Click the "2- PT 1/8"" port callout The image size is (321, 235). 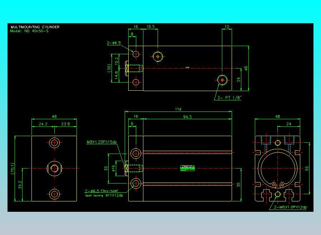[x=229, y=98]
